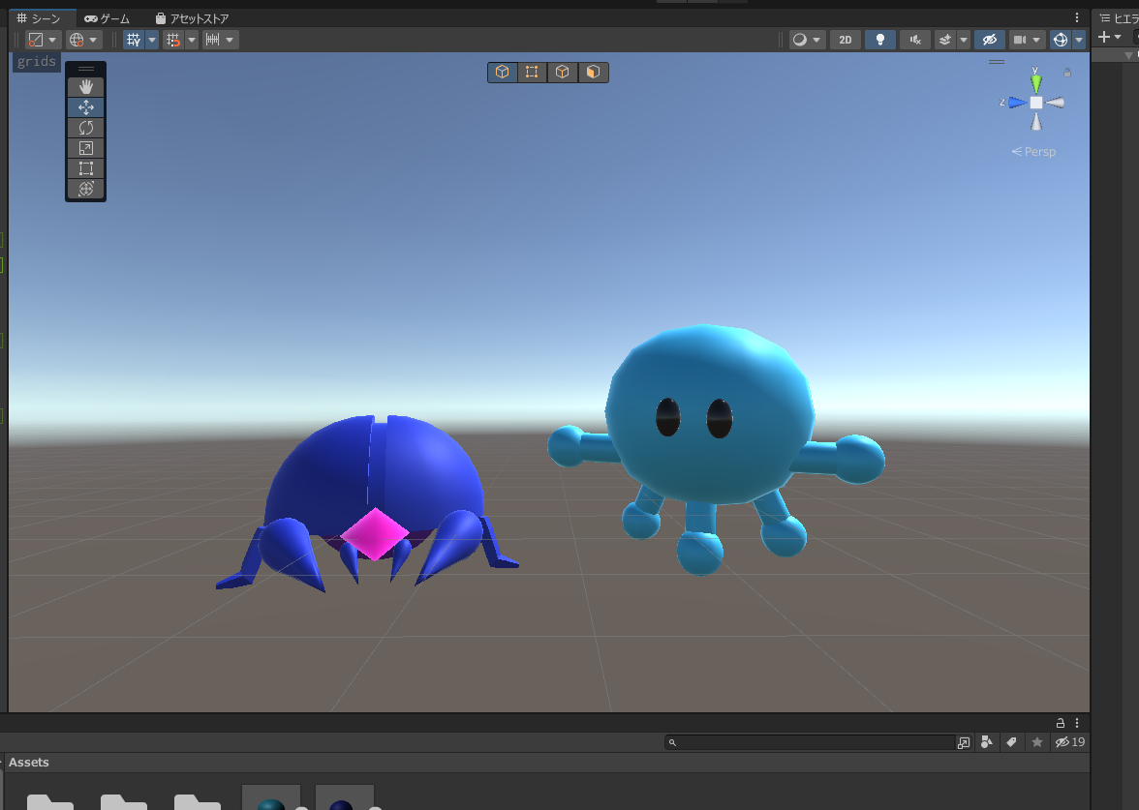Toggle hidden objects scene visibility
The height and width of the screenshot is (810, 1139).
[x=989, y=40]
